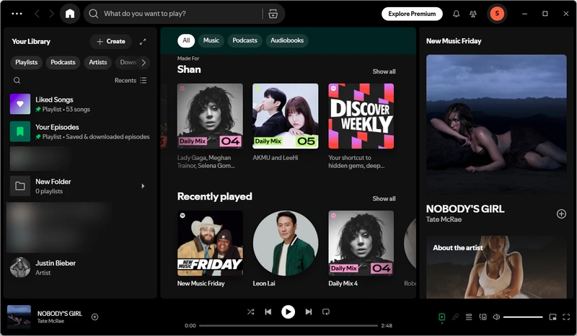577x336 pixels.
Task: Open the NOBODY'S GIRL title in right panel
Action: point(465,209)
